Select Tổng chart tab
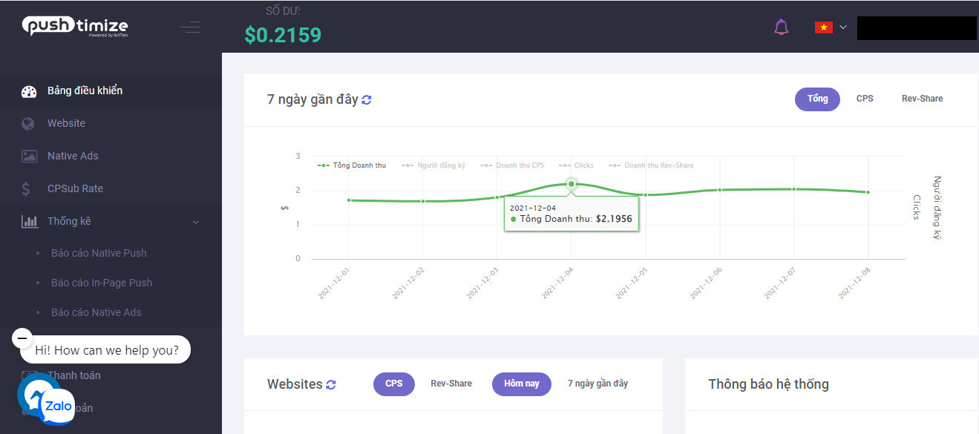Image resolution: width=979 pixels, height=434 pixels. coord(817,99)
